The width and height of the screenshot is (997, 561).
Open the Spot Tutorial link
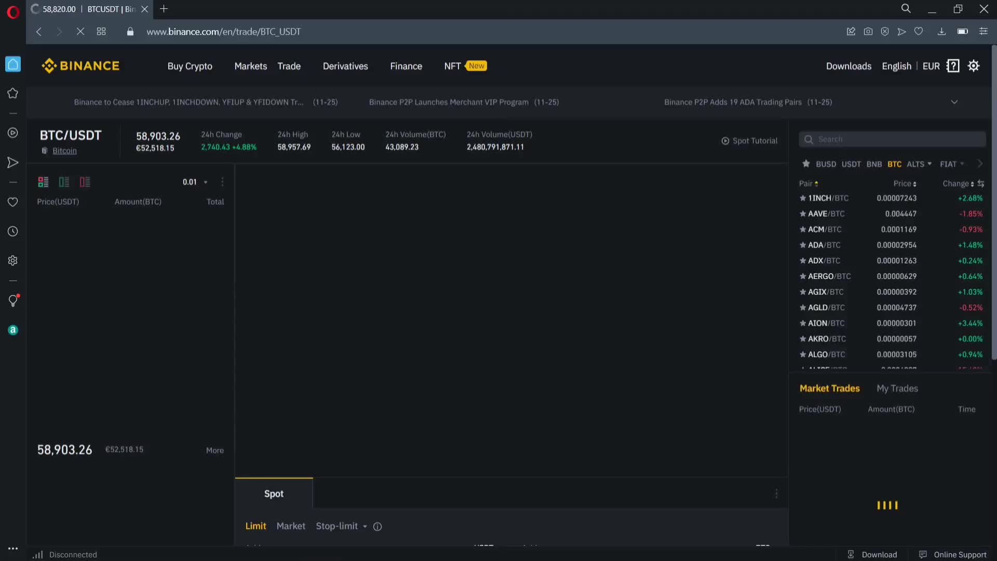(749, 141)
